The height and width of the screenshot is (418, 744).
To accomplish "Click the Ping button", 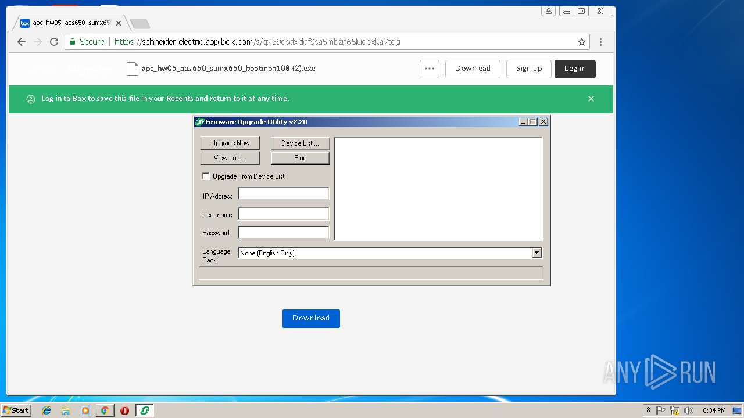I will (300, 158).
